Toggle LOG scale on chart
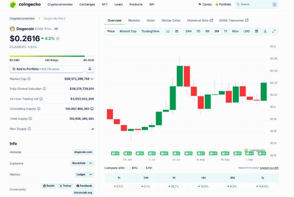The image size is (294, 197). click(x=246, y=31)
